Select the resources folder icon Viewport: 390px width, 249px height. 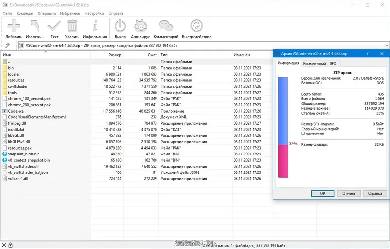point(5,80)
